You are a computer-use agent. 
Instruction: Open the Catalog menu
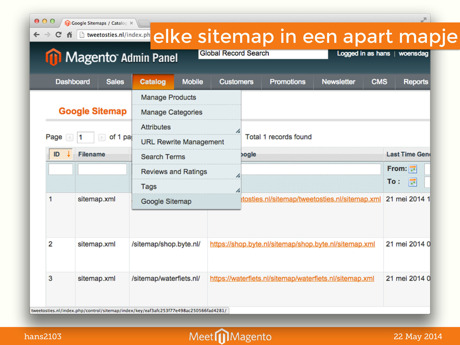point(153,82)
